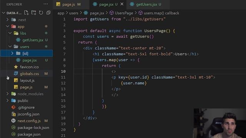
Task: Click the folder icon of [id]
Action: click(x=18, y=53)
